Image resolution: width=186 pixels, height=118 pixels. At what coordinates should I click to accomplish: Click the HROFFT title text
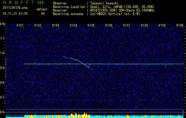pos(18,2)
